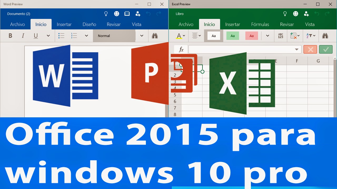Toggle underline formatting

pyautogui.click(x=36, y=36)
